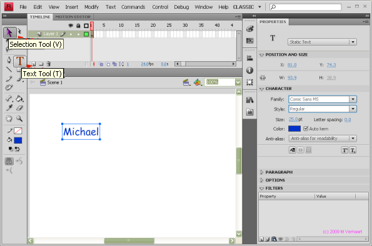Screen dimensions: 372x246
Task: Click the Edit Symbols icon
Action: point(198,82)
